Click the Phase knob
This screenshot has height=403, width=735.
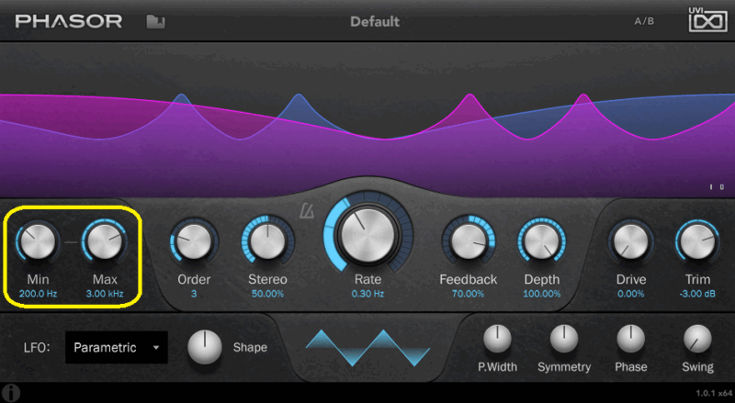(x=631, y=339)
